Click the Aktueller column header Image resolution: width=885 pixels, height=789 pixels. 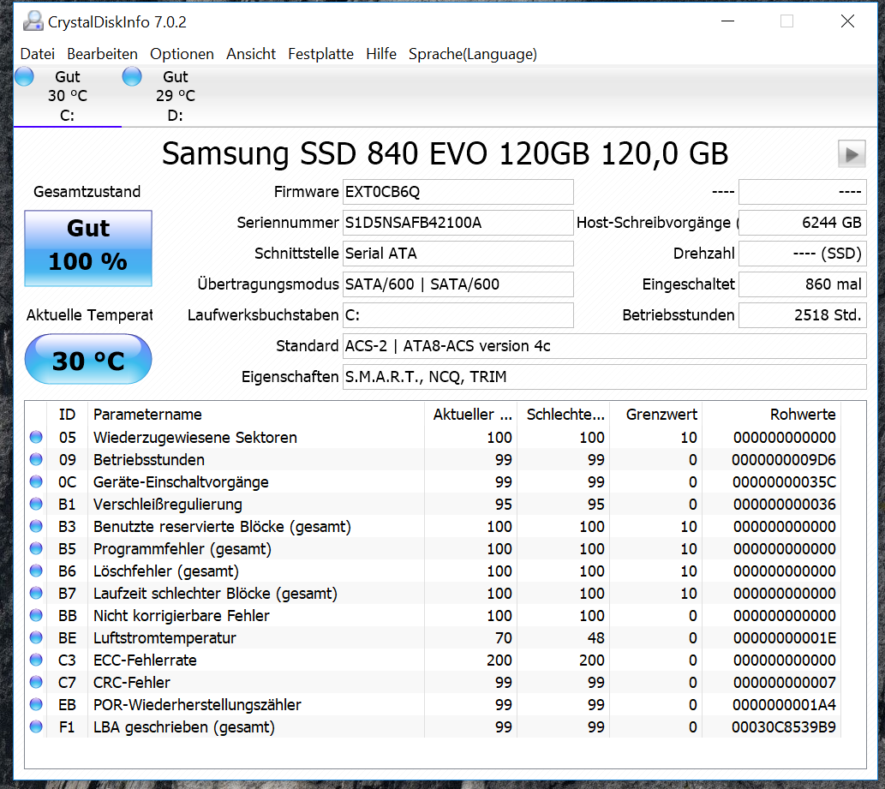(470, 415)
